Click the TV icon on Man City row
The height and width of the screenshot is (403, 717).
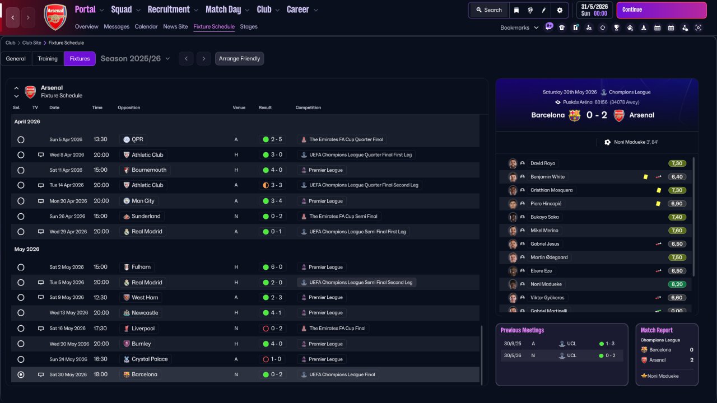pos(40,201)
